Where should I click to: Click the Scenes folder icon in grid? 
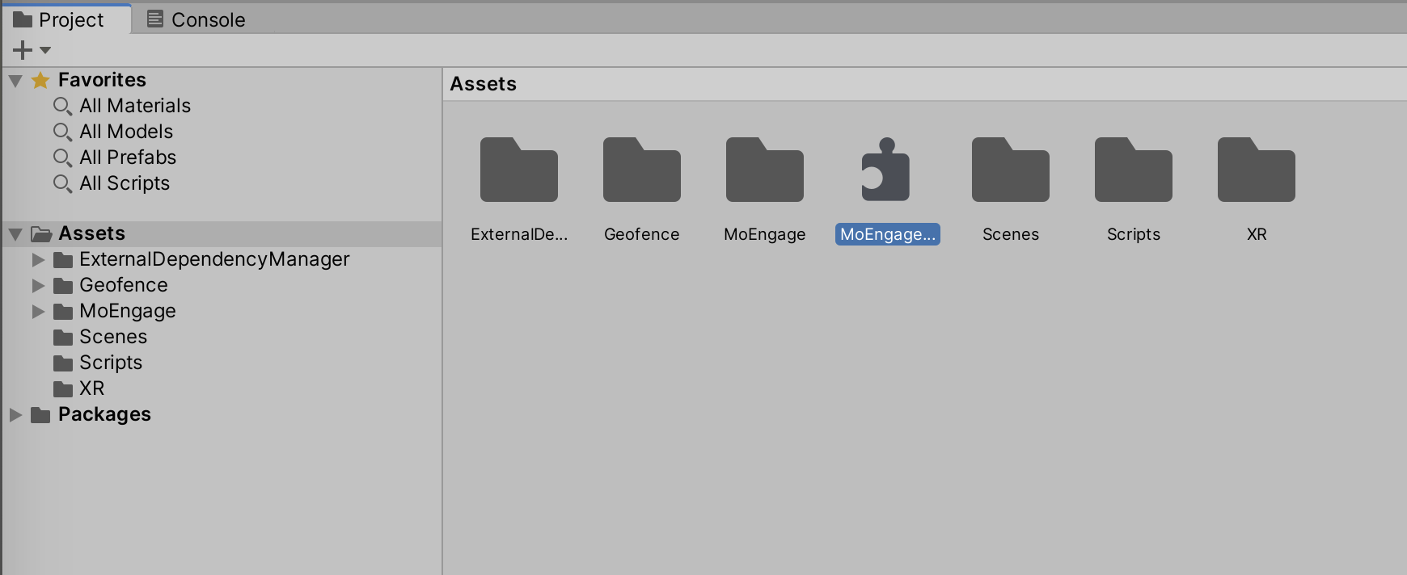[x=1011, y=170]
